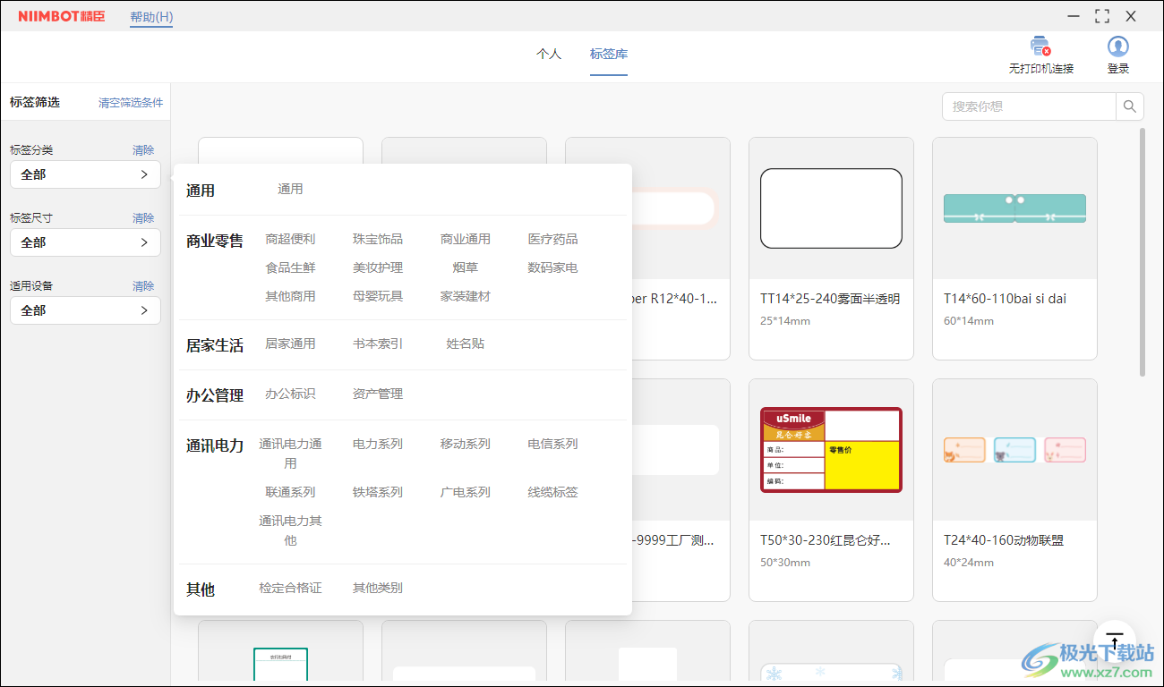1164x687 pixels.
Task: Click the no-printer-connected icon
Action: [1040, 46]
